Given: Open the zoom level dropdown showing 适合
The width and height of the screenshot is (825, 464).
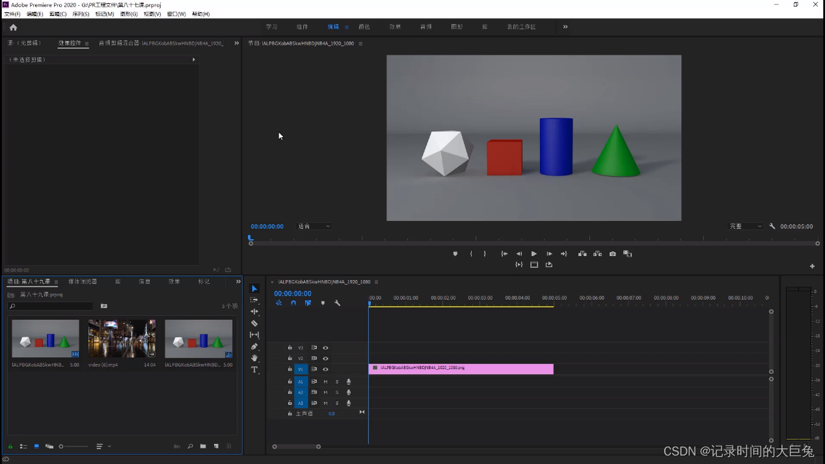Looking at the screenshot, I should click(314, 226).
